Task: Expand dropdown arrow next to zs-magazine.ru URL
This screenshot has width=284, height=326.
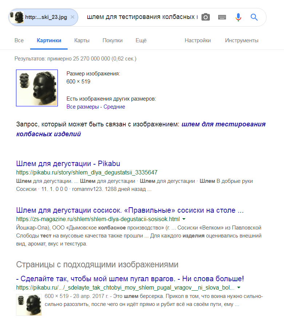Action: click(184, 219)
